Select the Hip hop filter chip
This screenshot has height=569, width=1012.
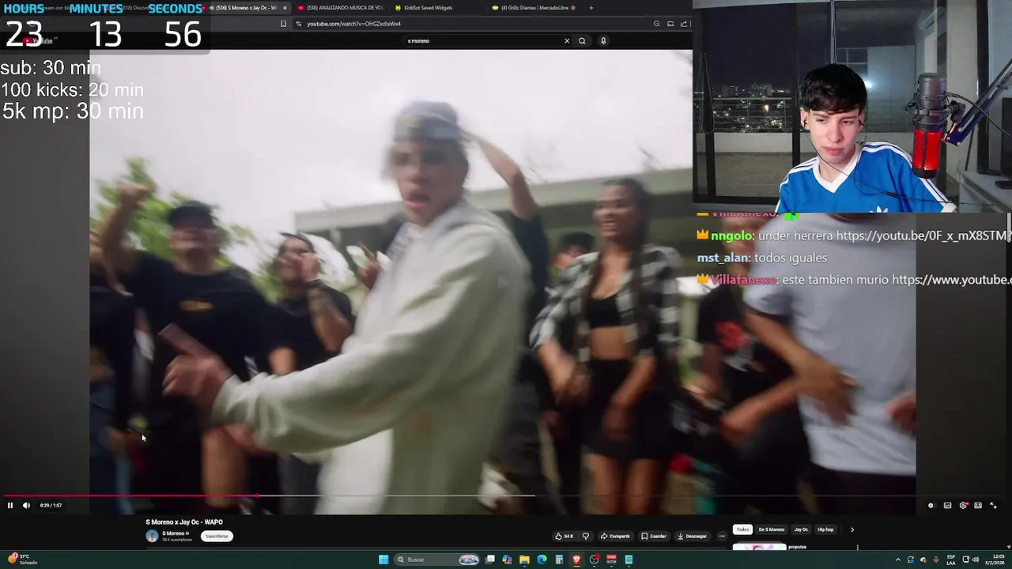pos(825,529)
